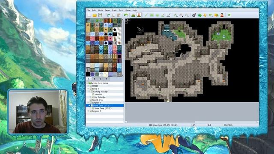This screenshot has width=274, height=154.
Task: Click the Paste clipboard icon
Action: (119, 15)
